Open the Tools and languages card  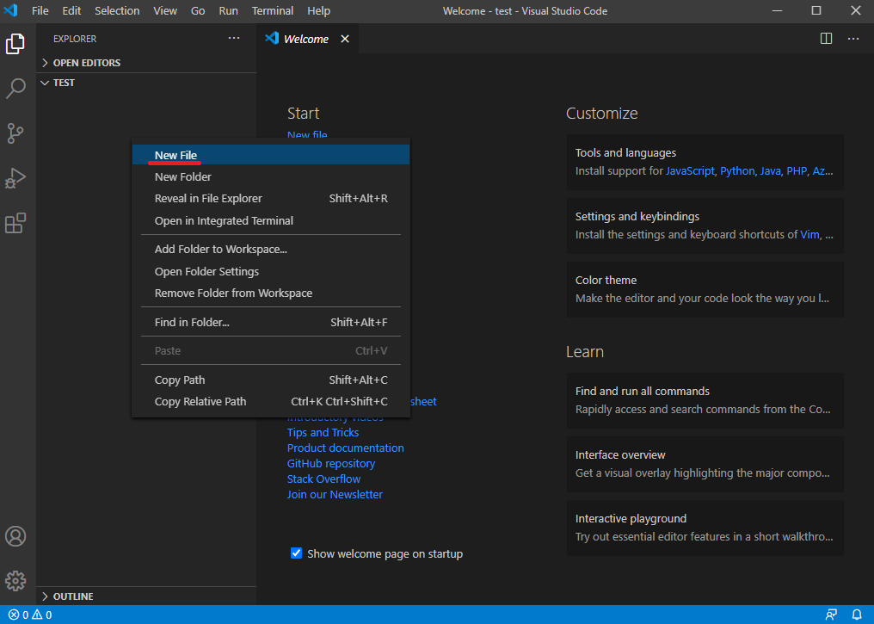[x=705, y=163]
